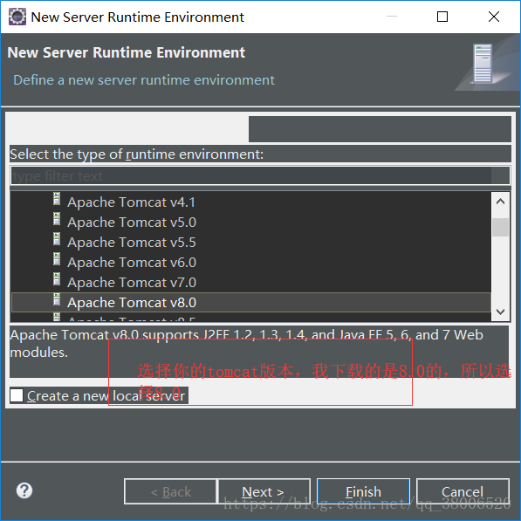Click the type filter text field
Screen dimensions: 521x521
[260, 175]
